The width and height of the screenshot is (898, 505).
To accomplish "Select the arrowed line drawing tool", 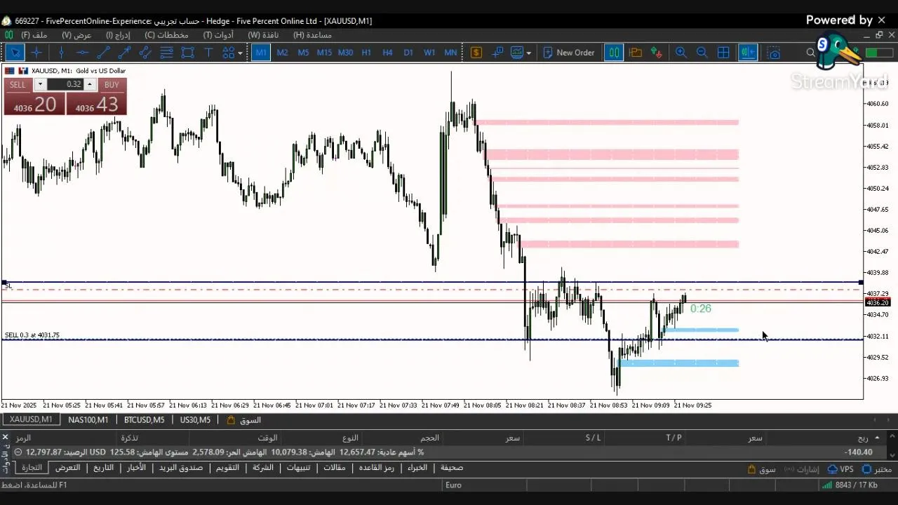I will 124,53.
